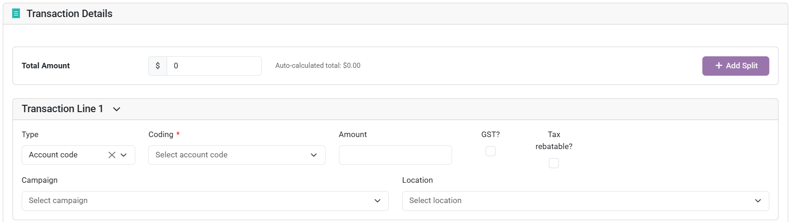Open the Type dropdown arrow
Screen dimensions: 791x222
[124, 155]
